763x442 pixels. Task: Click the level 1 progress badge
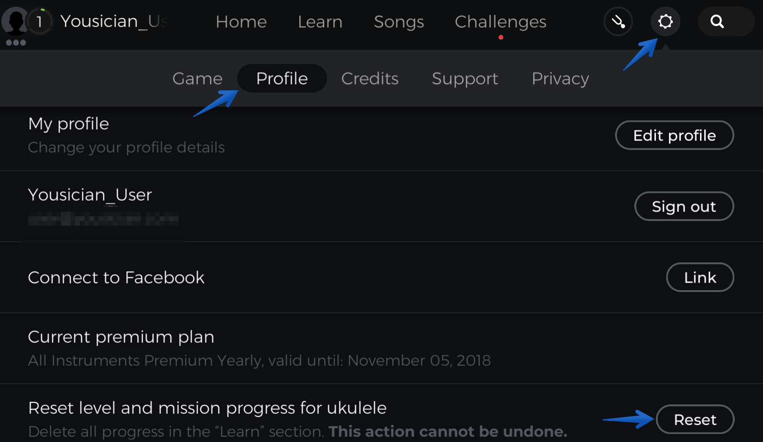pos(39,21)
